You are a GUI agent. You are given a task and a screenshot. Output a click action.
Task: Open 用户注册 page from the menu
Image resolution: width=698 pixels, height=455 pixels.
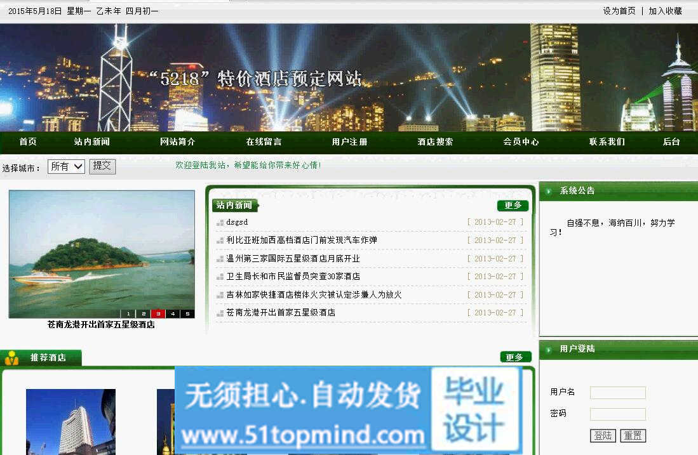click(349, 142)
